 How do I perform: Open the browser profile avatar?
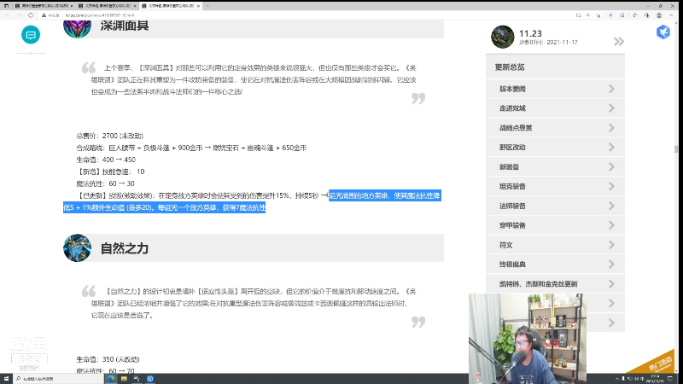[x=659, y=15]
